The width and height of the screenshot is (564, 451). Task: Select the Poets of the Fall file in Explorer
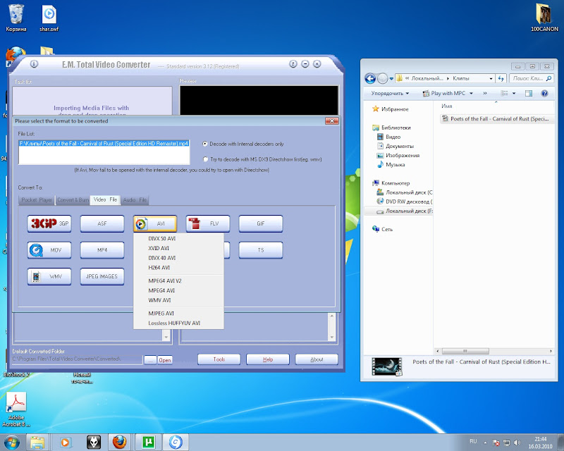pos(498,119)
